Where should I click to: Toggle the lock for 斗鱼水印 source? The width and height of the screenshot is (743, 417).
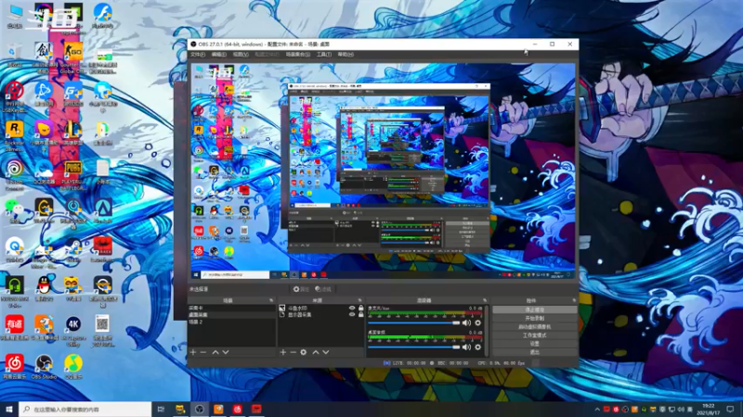coord(361,308)
